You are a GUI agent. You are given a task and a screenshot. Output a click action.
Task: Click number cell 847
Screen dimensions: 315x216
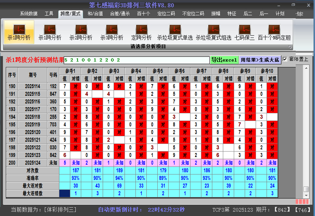pos(53,94)
